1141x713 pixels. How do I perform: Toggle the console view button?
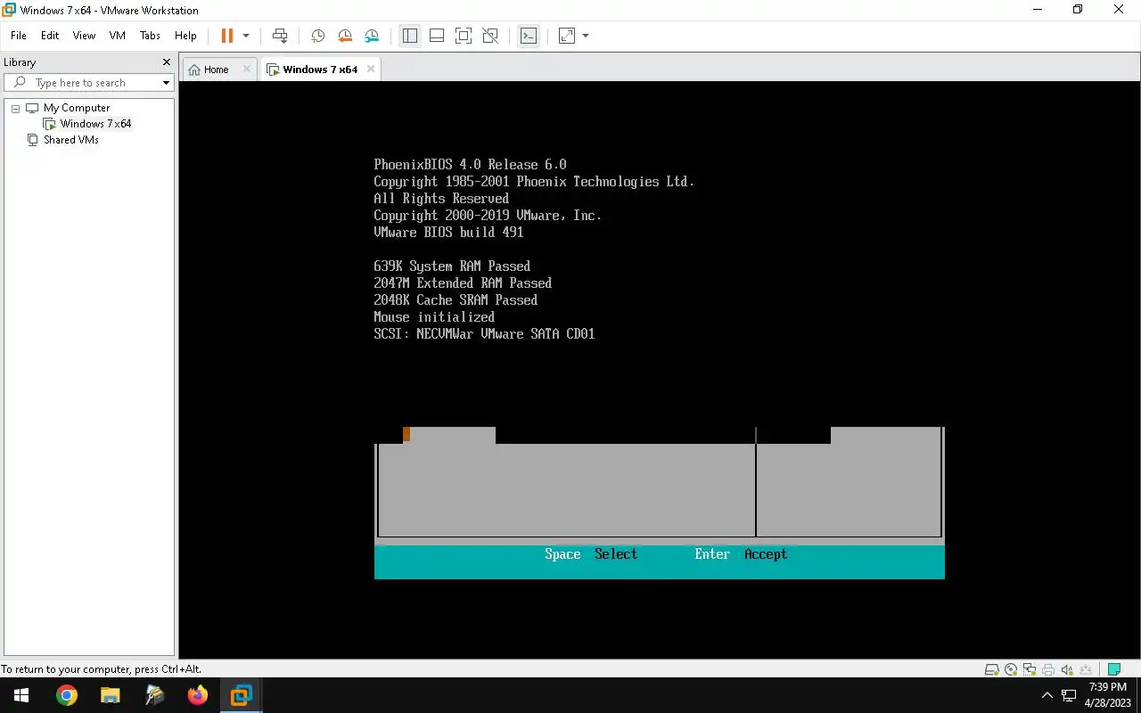pyautogui.click(x=529, y=36)
